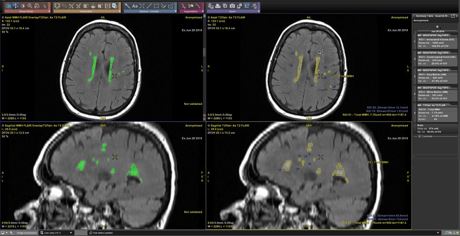Expand the Visualization toolbar group arrow

119,11
